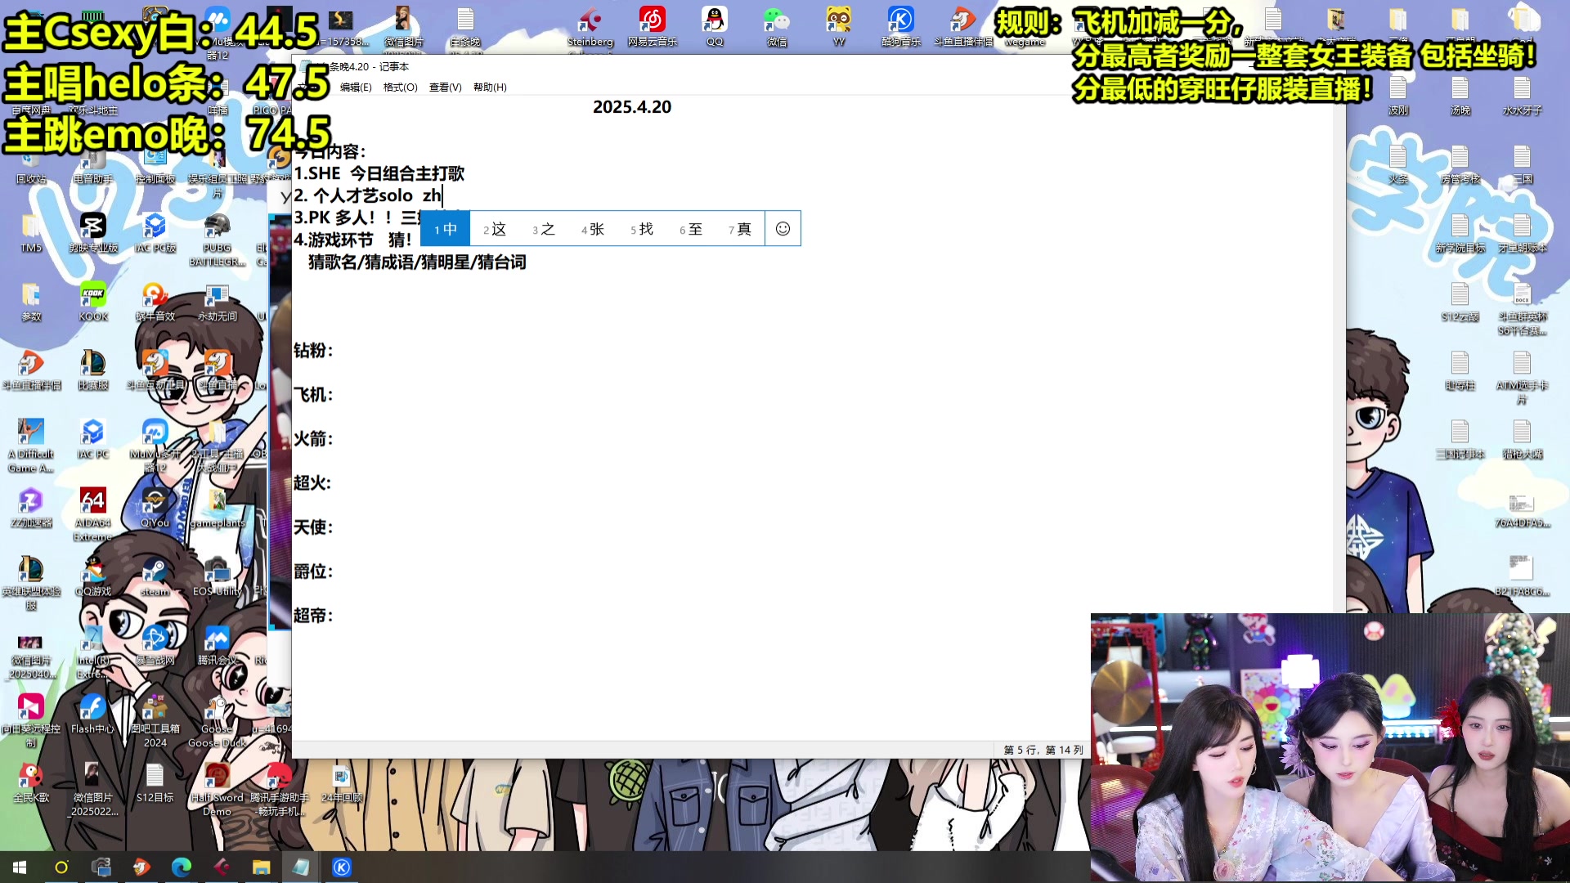
Task: Click the 猜歌名/猜成语/猜明星/猜台词 line in Notepad
Action: point(417,262)
